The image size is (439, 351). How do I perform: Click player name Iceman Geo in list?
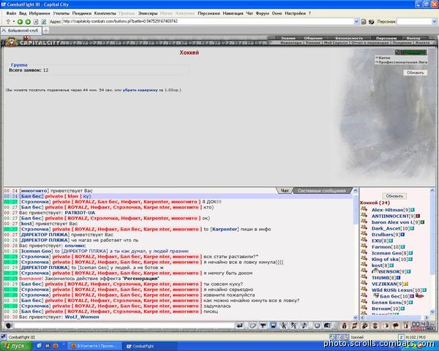point(386,253)
